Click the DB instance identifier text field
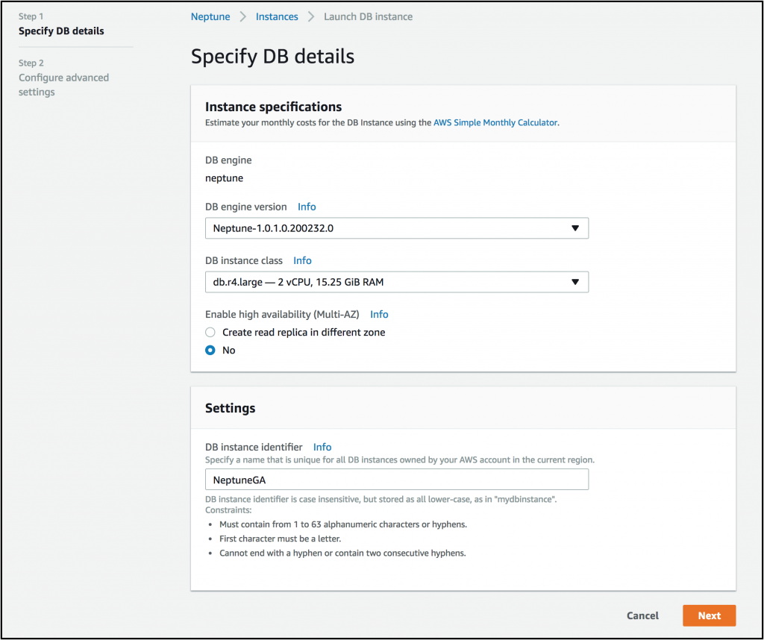764x640 pixels. tap(396, 480)
